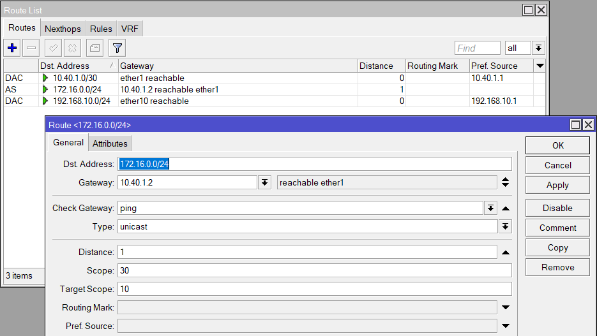The image size is (597, 336).
Task: Click the OK button
Action: pyautogui.click(x=558, y=145)
